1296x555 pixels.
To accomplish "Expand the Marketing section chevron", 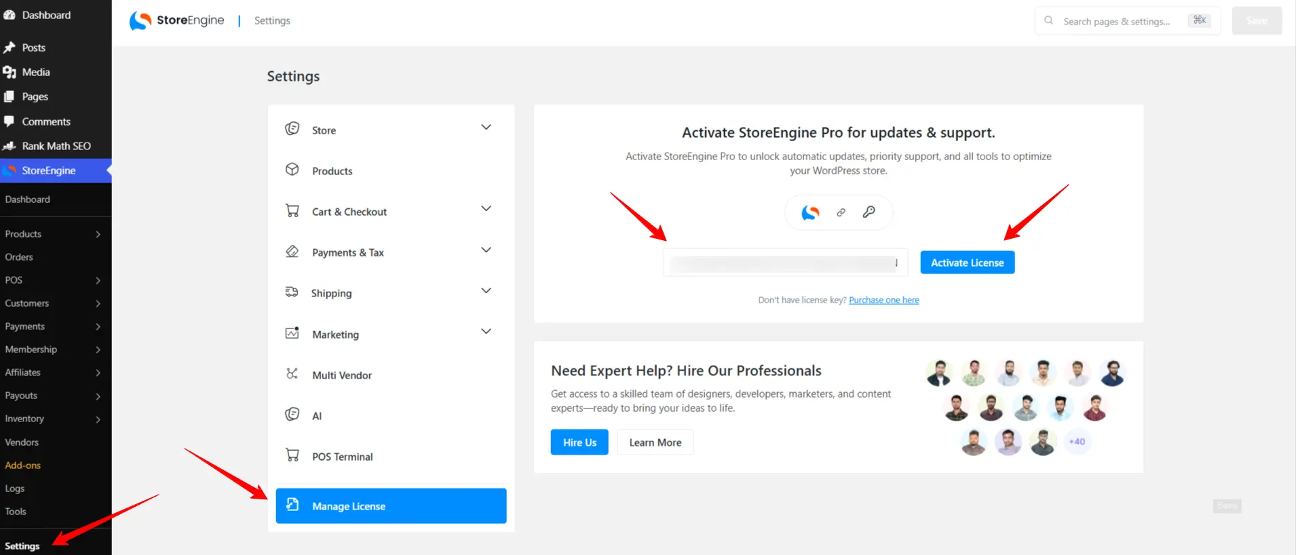I will click(x=486, y=331).
